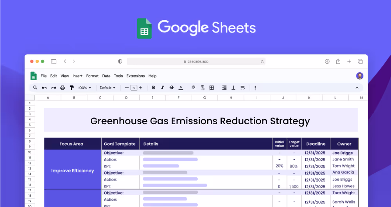Click the owner cell Jess Howes
Image resolution: width=391 pixels, height=207 pixels.
[343, 186]
